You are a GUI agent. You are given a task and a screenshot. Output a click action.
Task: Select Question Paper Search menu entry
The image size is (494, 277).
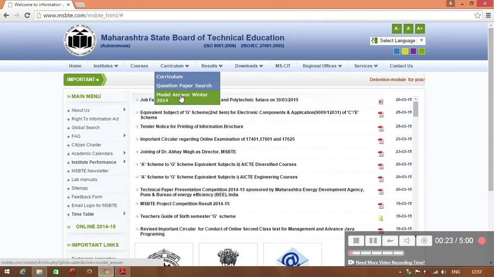click(187, 85)
